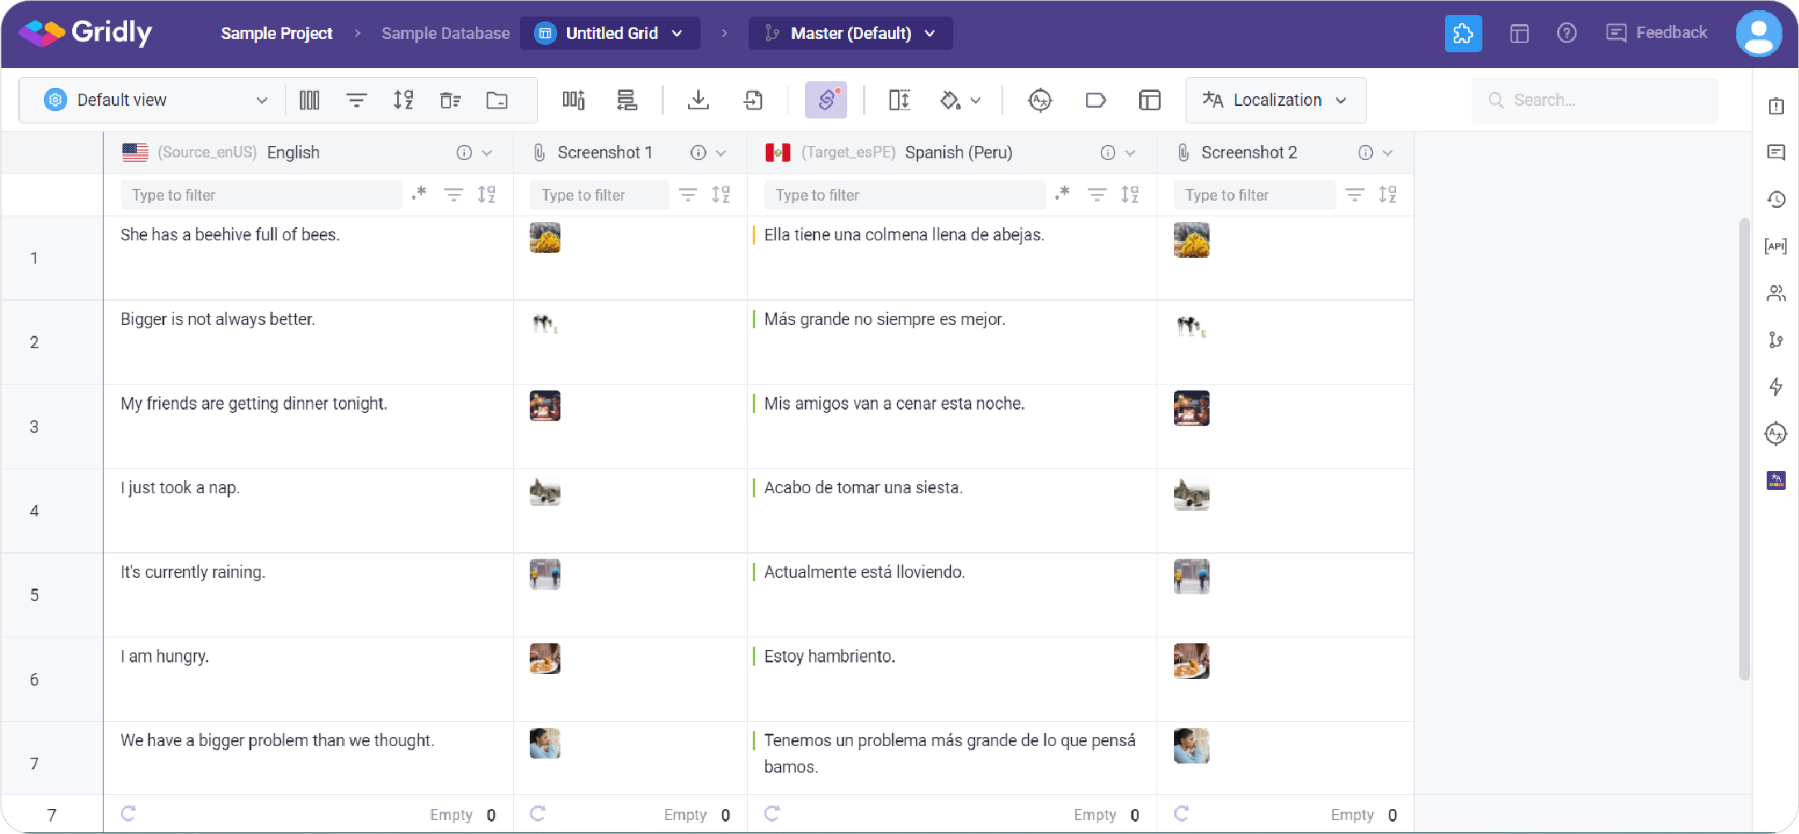1799x834 pixels.
Task: Open the sort icon in the main toolbar
Action: (x=404, y=100)
